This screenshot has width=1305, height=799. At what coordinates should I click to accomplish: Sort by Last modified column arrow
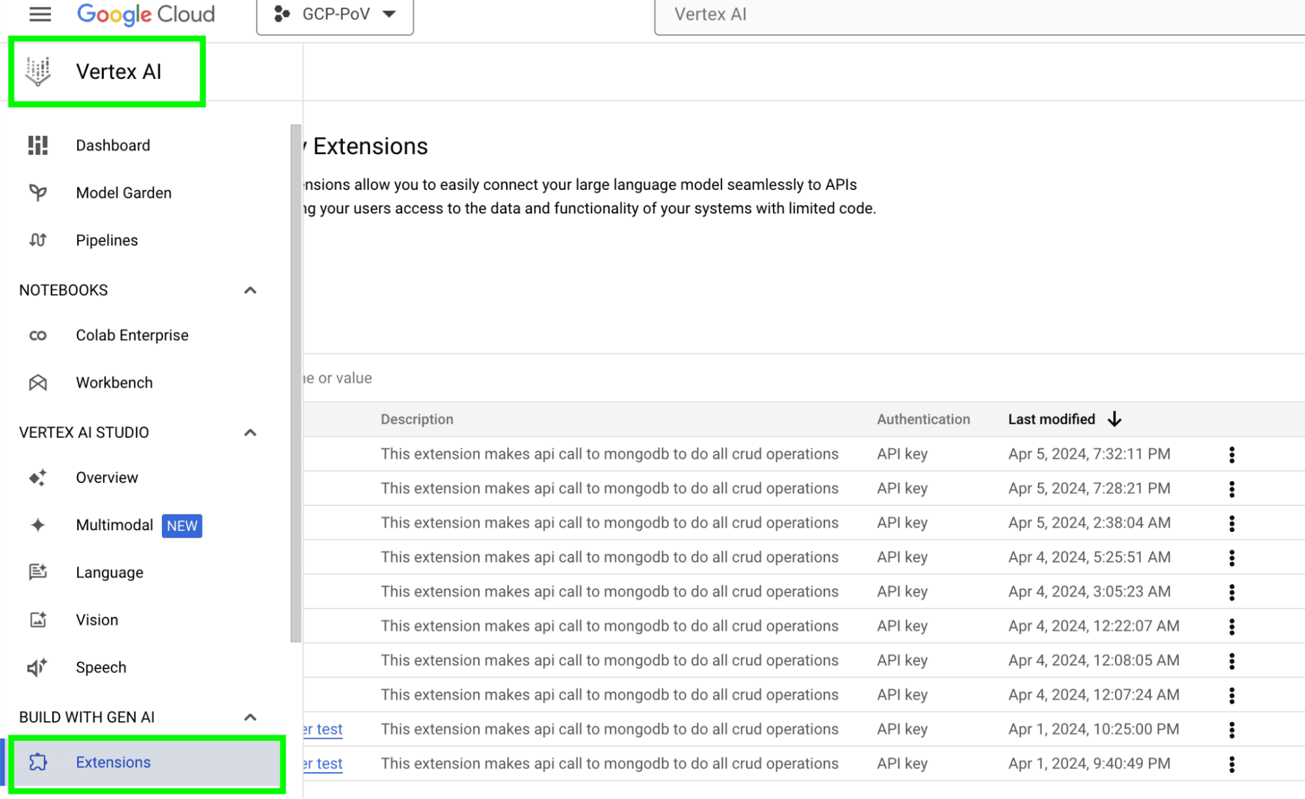(x=1114, y=419)
